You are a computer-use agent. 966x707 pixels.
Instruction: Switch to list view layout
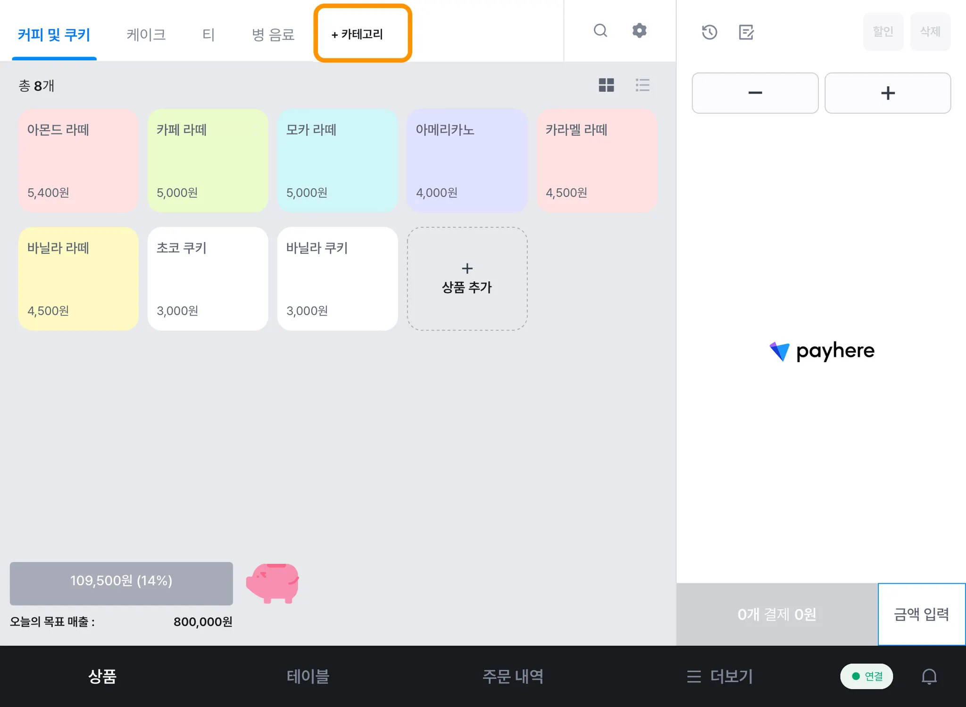pos(642,85)
